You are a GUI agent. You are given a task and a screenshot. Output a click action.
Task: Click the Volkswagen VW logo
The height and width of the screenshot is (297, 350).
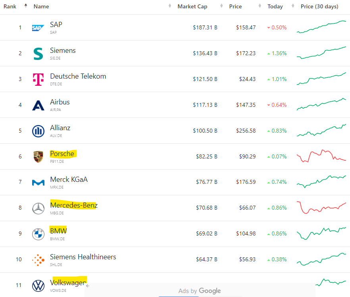[38, 285]
